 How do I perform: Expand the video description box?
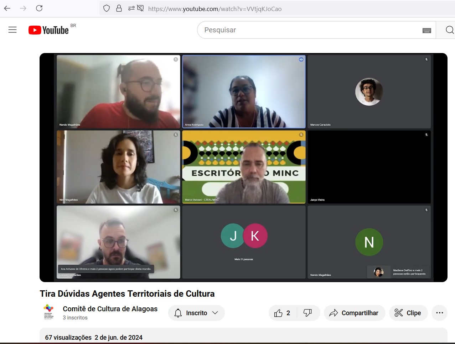click(243, 336)
